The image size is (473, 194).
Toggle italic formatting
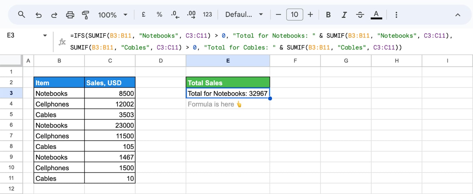pos(344,15)
